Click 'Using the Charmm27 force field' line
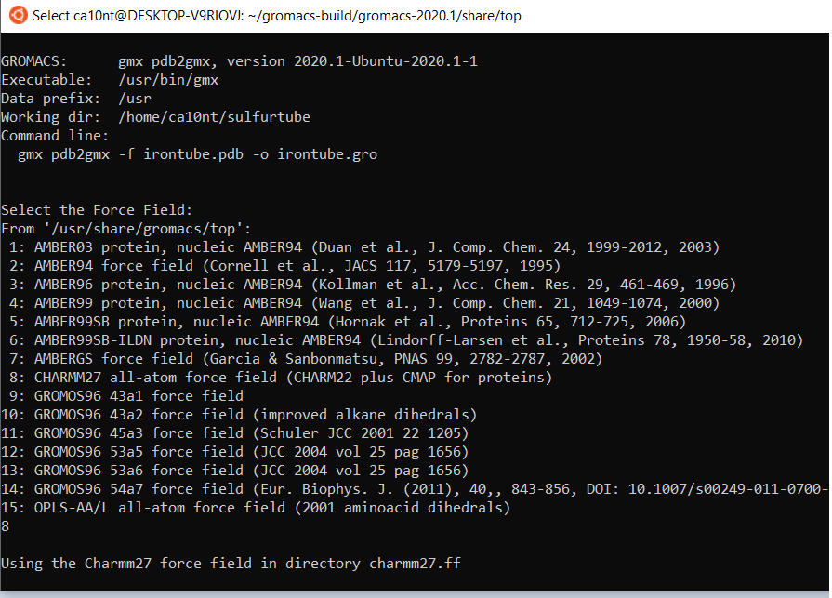This screenshot has width=832, height=598. (x=231, y=563)
